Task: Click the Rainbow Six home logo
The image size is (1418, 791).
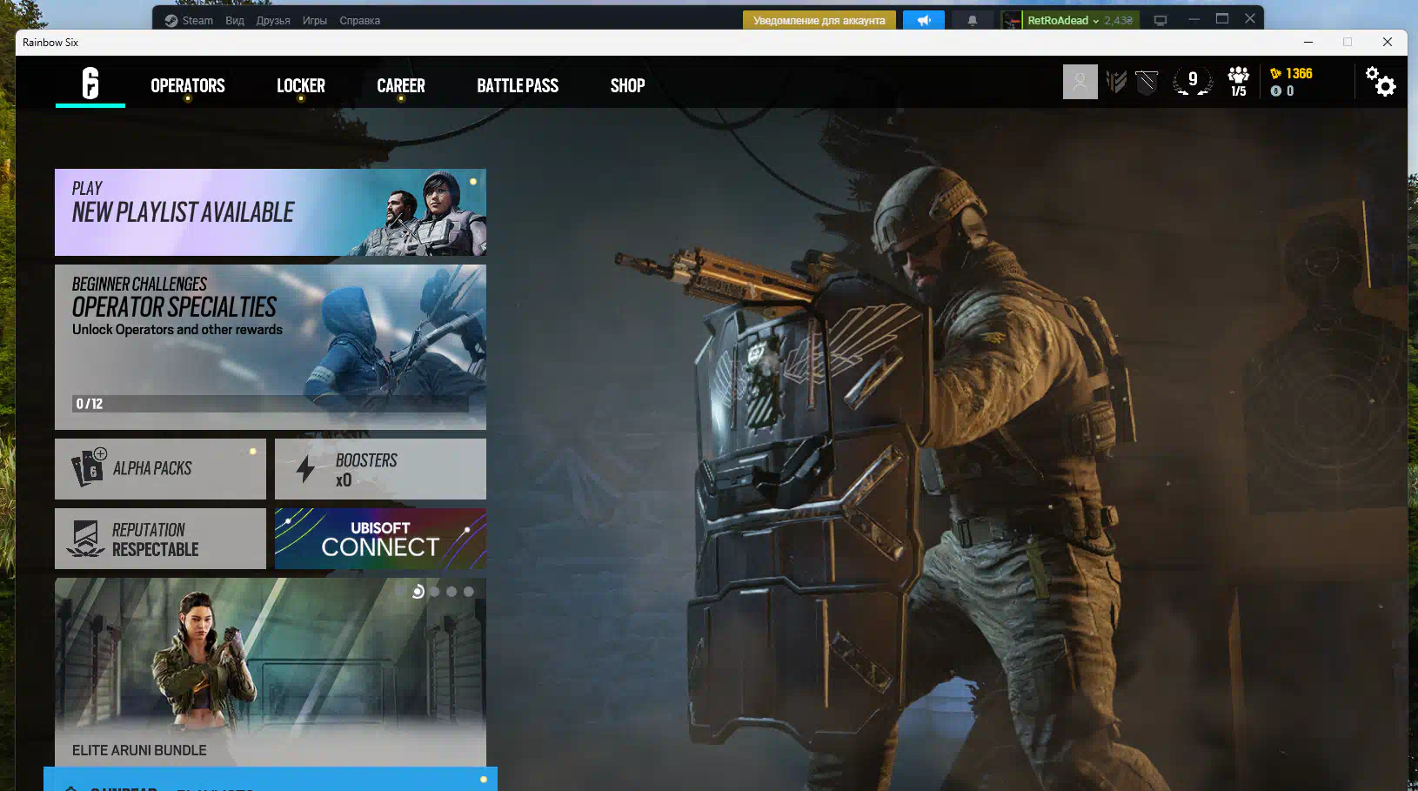Action: 90,84
